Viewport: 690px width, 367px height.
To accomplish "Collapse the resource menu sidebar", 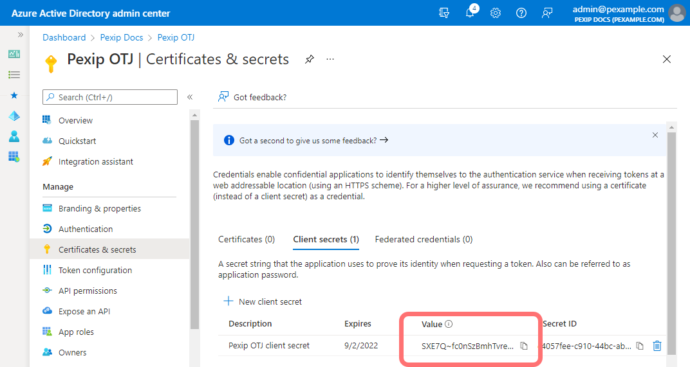I will coord(190,97).
